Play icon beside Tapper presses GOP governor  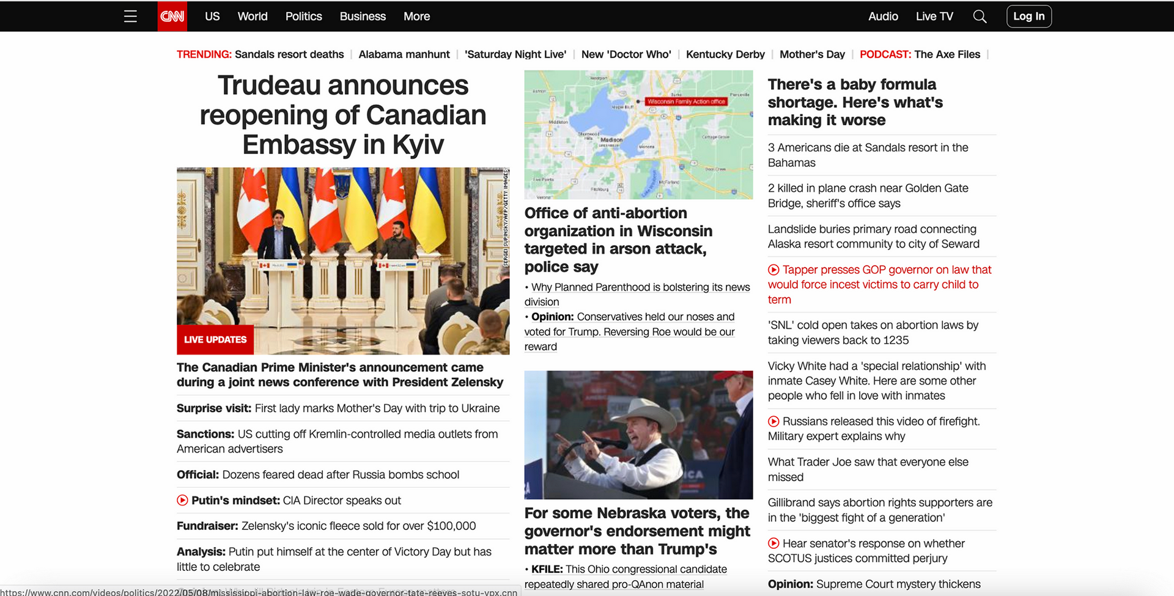click(773, 270)
